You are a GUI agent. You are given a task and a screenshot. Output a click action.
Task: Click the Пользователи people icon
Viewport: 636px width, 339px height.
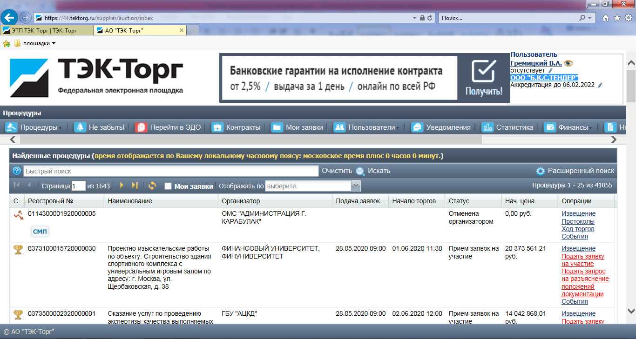pos(340,127)
